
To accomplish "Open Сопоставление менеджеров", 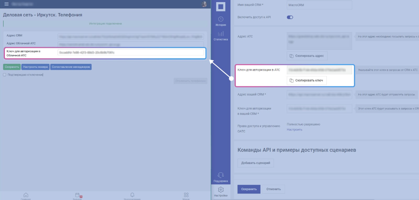I will [71, 67].
